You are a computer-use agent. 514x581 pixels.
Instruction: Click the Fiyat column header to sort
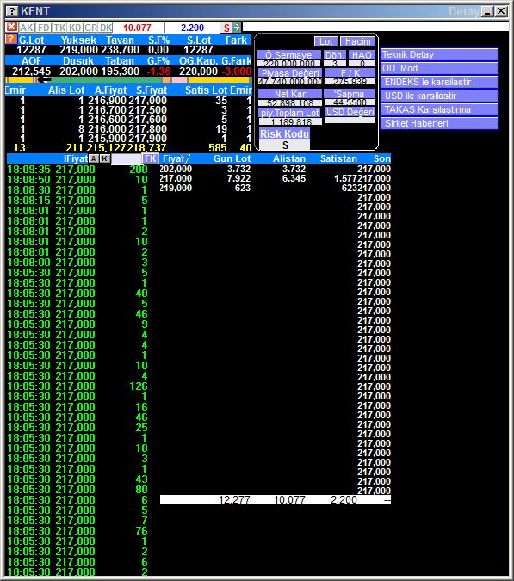pyautogui.click(x=176, y=158)
